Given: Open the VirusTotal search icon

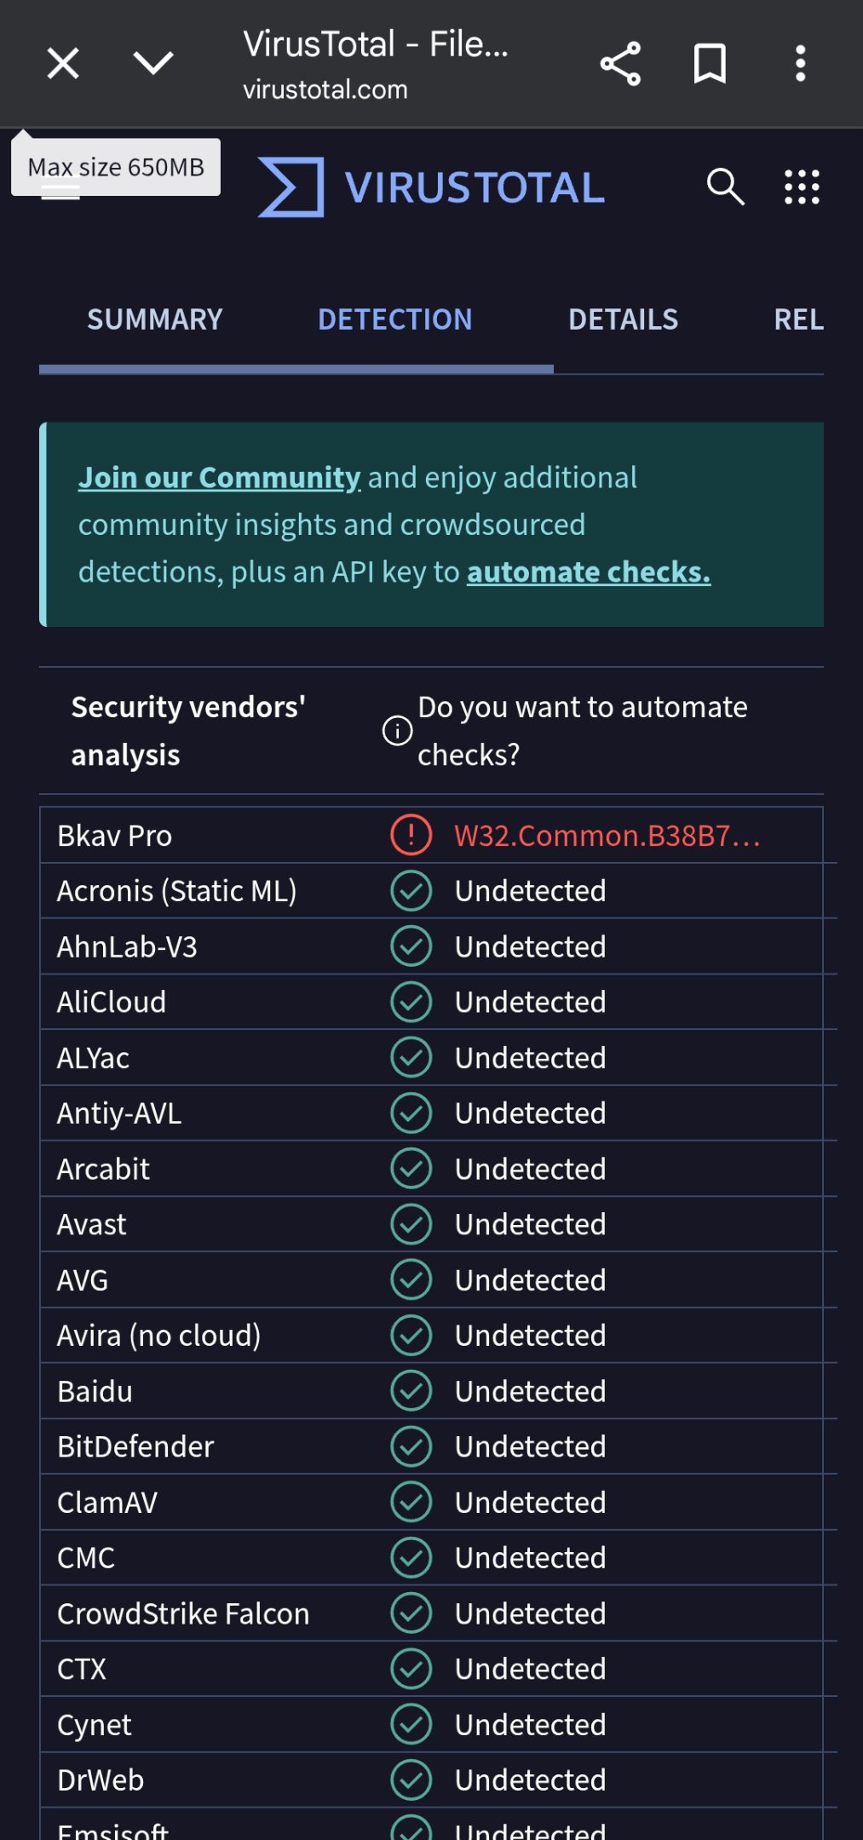Looking at the screenshot, I should click(x=725, y=187).
